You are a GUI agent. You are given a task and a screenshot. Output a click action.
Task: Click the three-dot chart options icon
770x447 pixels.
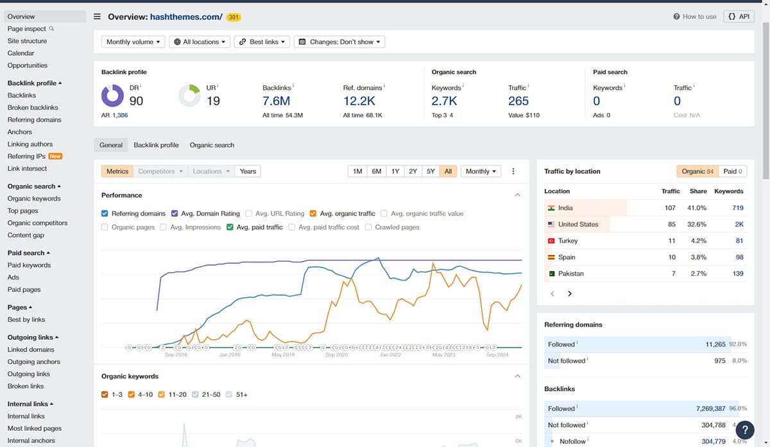(513, 171)
